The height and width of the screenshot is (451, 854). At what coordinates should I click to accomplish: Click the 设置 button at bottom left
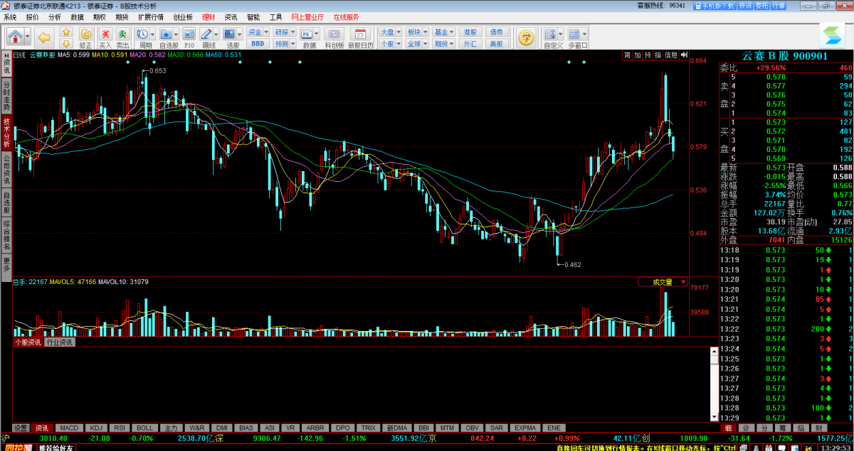coord(21,428)
